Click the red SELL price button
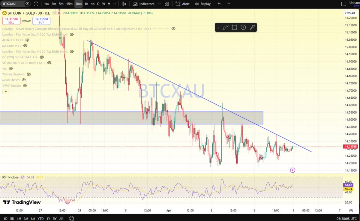 (11, 21)
